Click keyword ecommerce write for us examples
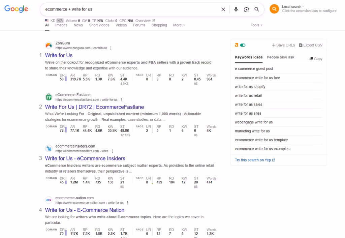 point(262,149)
